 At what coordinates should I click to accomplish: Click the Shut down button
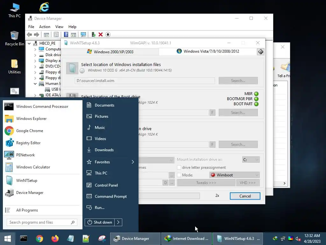pyautogui.click(x=100, y=222)
